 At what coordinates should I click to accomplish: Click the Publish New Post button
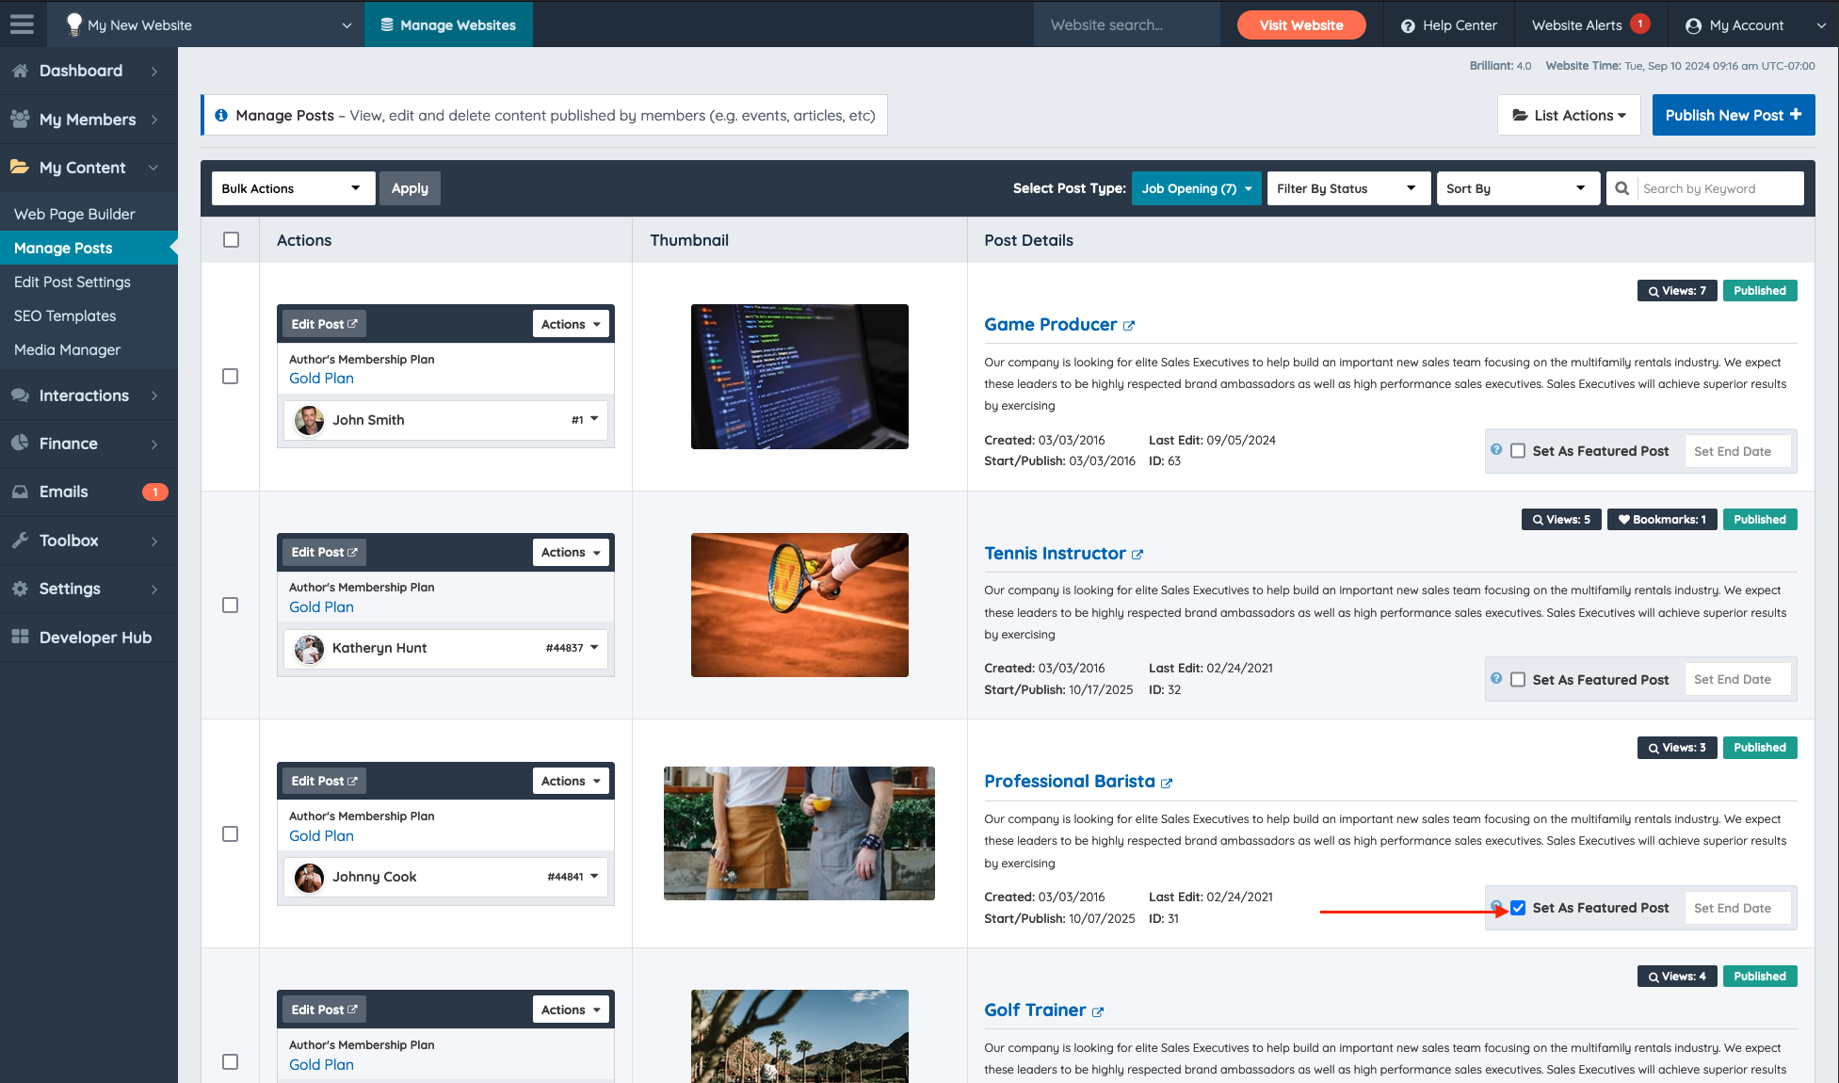(x=1733, y=115)
